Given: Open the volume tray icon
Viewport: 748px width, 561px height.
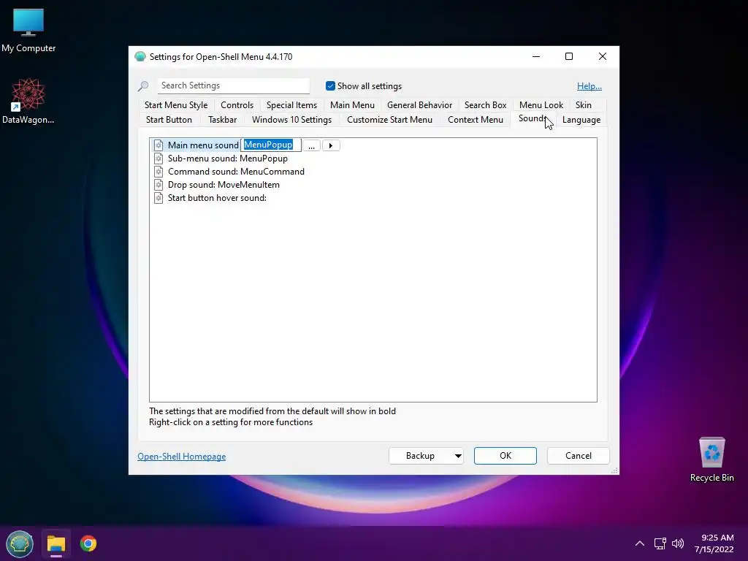Looking at the screenshot, I should pos(678,543).
